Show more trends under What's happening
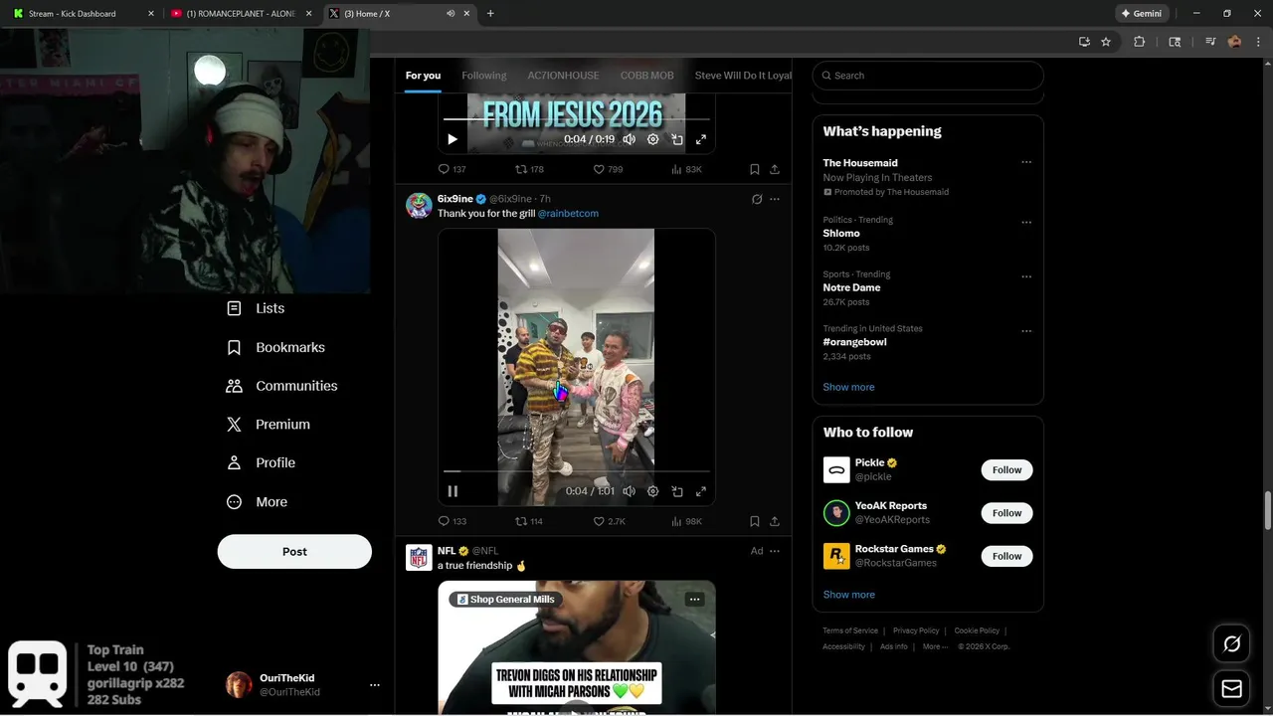The image size is (1273, 716). coord(848,387)
